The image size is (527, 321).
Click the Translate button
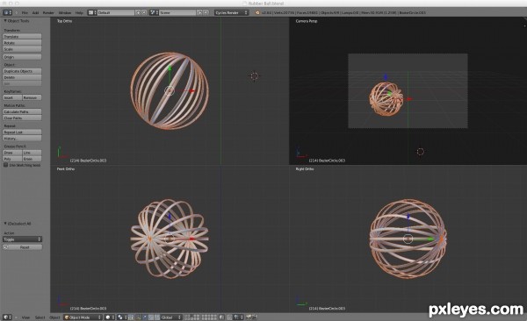coord(22,36)
